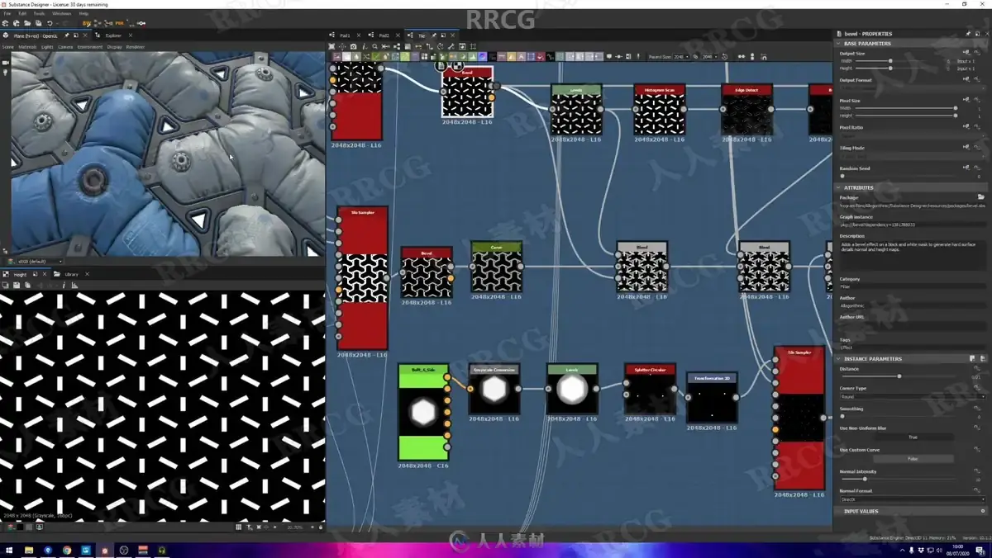Collapse the Attributes section

839,187
